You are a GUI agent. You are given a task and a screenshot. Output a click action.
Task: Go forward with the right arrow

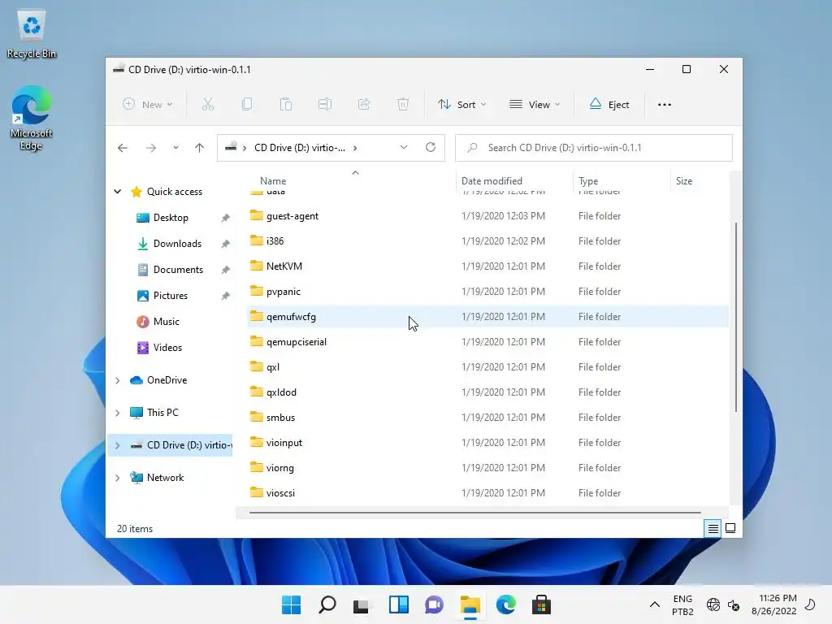coord(151,148)
